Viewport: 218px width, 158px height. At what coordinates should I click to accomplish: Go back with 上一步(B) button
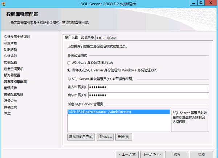127,154
